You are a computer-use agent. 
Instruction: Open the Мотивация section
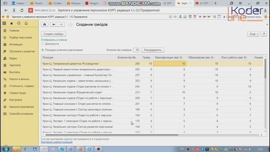point(16,44)
